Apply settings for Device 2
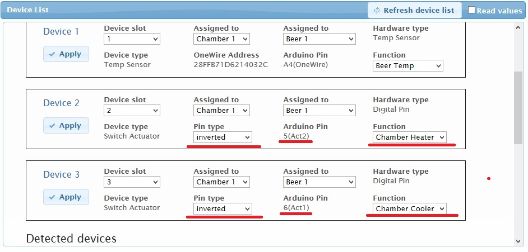Viewport: 528px width, 252px height. pyautogui.click(x=66, y=126)
